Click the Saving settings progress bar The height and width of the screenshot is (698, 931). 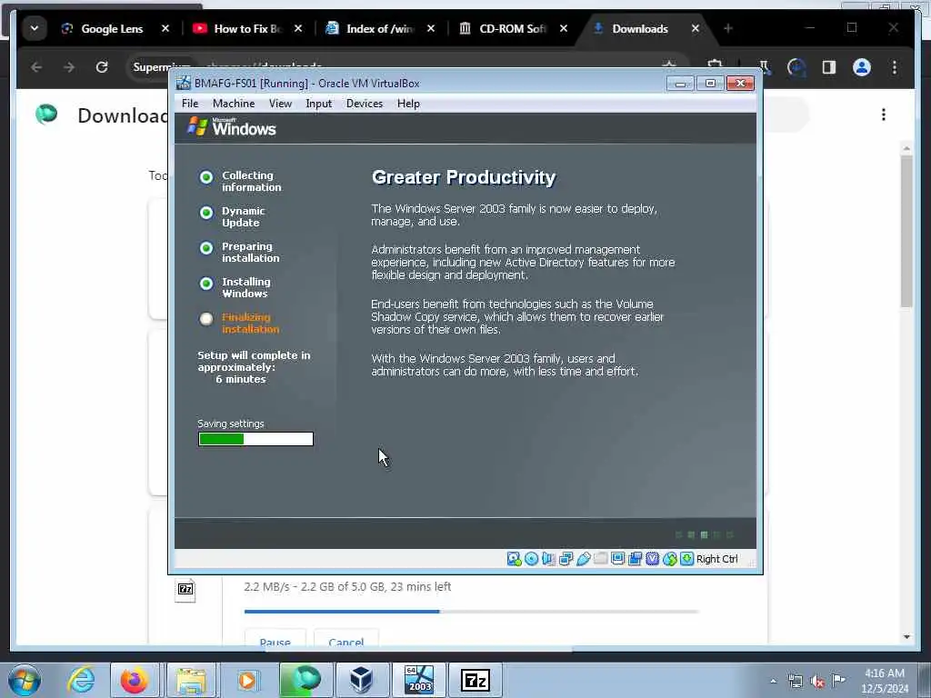(255, 439)
